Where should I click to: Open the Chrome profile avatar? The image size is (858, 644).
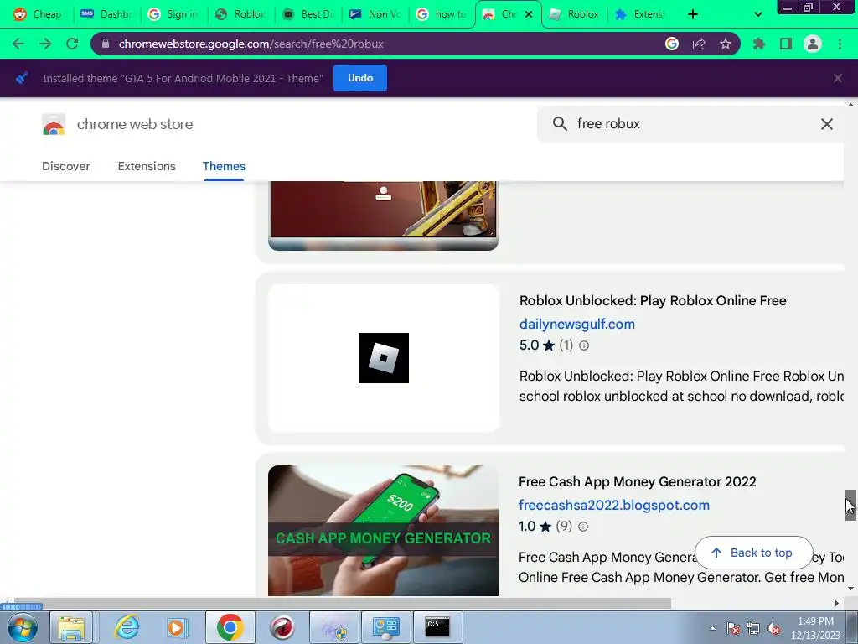813,44
